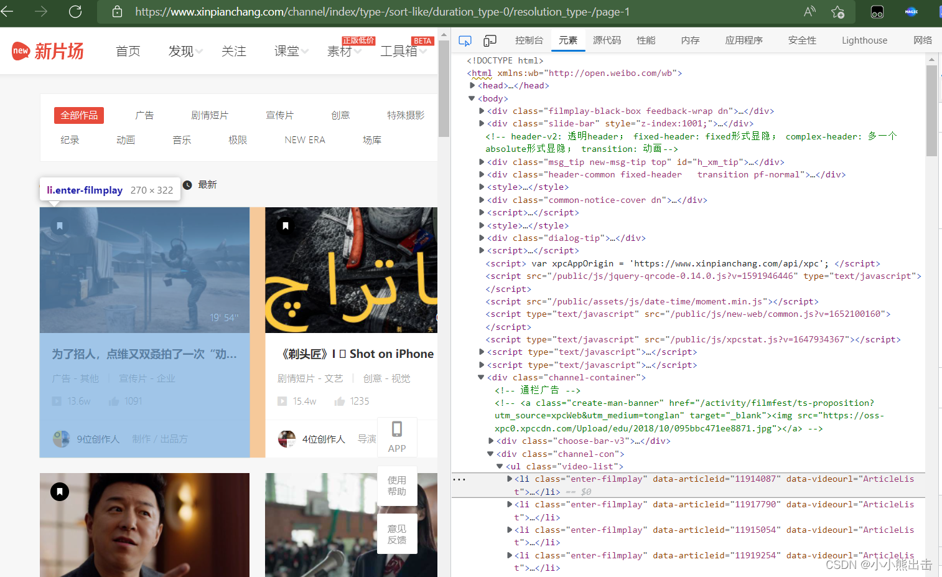Viewport: 942px width, 577px height.
Task: Expand the head element node
Action: (472, 86)
